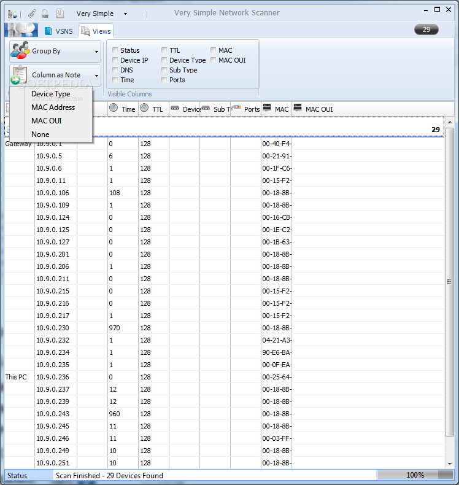Toggle the Ports column checkbox
Viewport: 459px width, 485px height.
click(x=164, y=79)
